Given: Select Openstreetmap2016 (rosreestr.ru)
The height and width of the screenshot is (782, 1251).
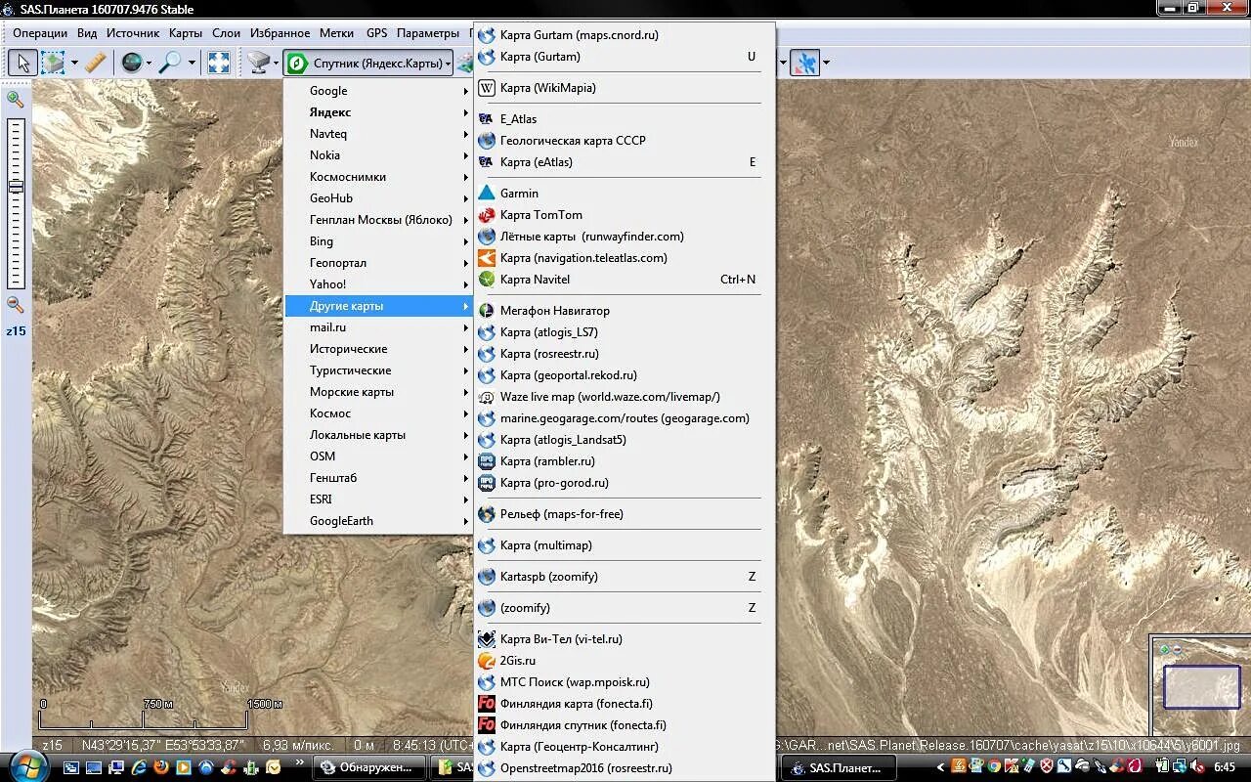Looking at the screenshot, I should click(x=624, y=768).
